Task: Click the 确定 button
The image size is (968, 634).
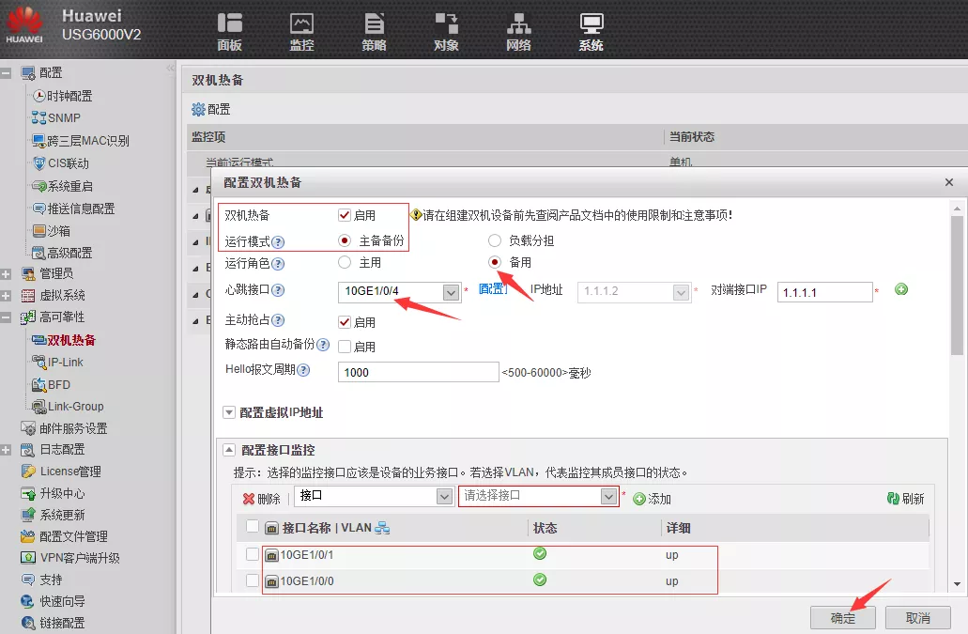Action: (x=842, y=618)
